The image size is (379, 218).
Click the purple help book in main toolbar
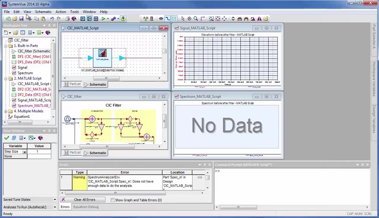(x=74, y=19)
